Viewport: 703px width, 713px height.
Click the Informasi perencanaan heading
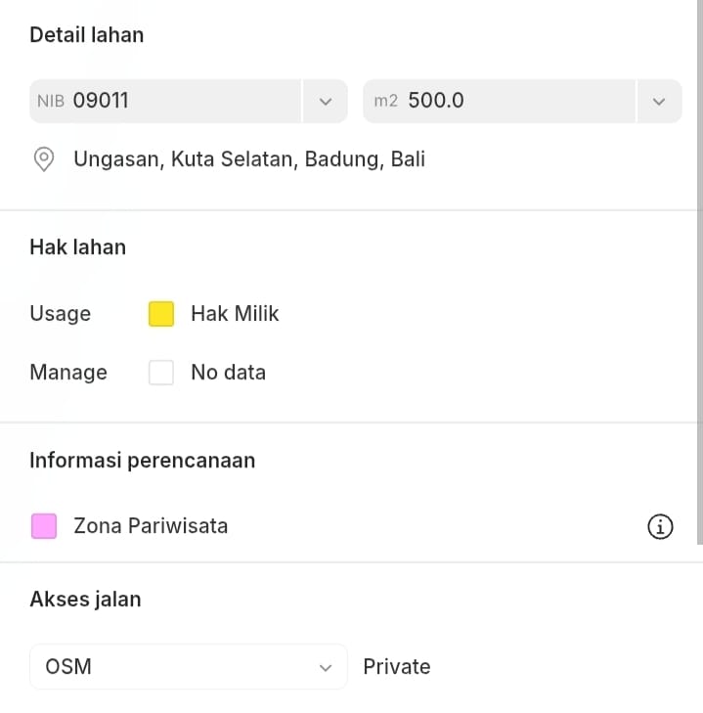143,461
